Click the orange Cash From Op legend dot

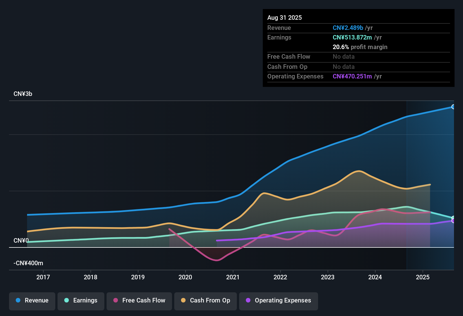click(x=183, y=300)
